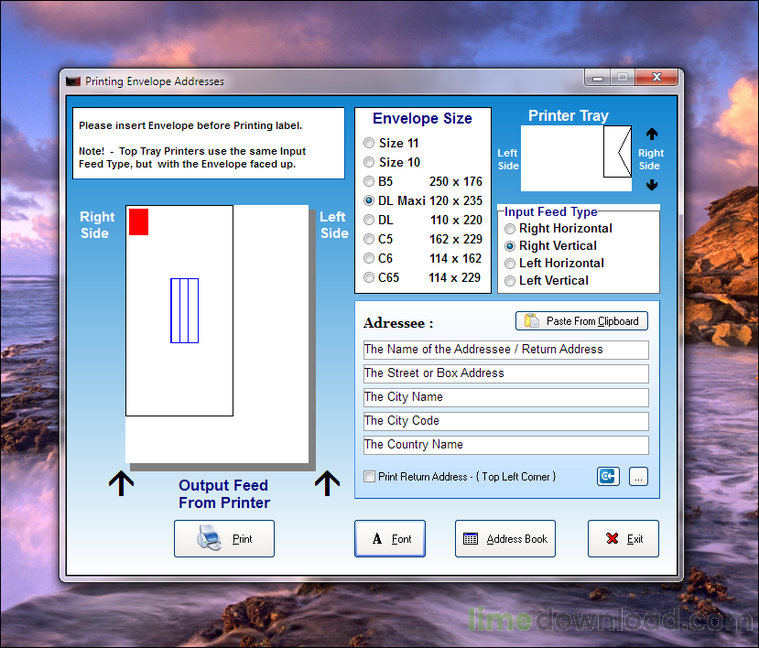Select the B5 250 x 176 envelope size
Screen dimensions: 759x648
point(369,181)
